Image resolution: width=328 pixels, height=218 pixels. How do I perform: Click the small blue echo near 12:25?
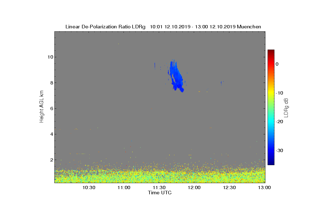click(221, 83)
